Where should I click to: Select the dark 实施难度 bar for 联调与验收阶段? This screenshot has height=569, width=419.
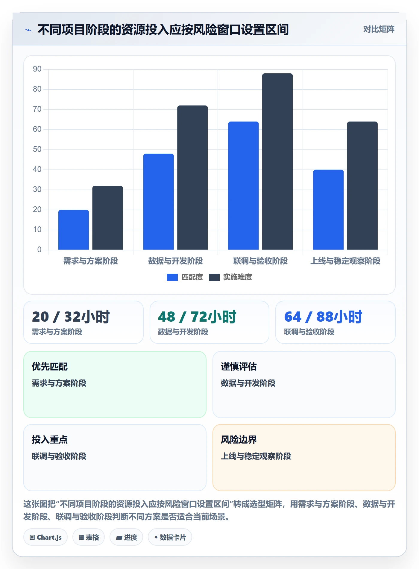[277, 161]
